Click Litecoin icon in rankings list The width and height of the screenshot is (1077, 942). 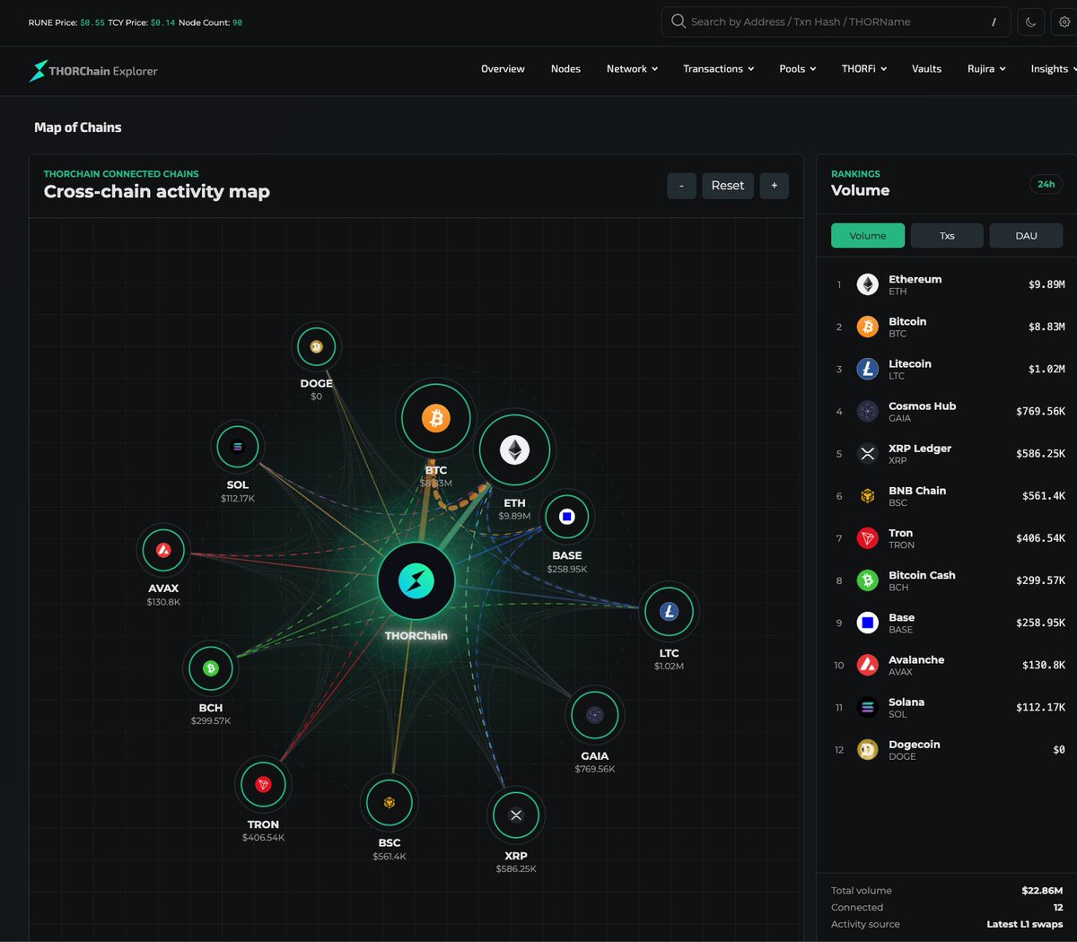867,369
